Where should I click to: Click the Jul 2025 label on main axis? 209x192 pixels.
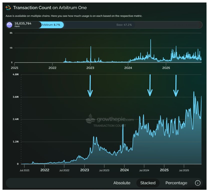[x=184, y=170]
